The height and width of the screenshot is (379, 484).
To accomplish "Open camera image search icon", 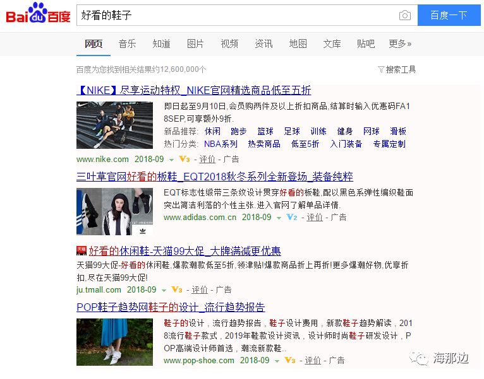I will click(404, 15).
